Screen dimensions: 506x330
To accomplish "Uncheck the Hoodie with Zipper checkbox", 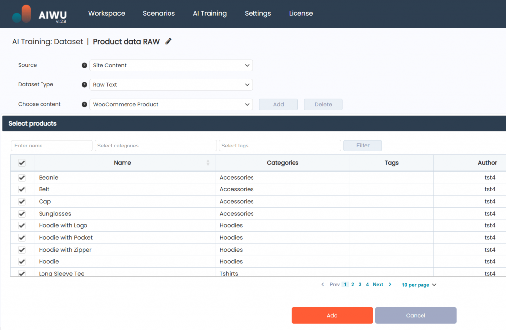I will [x=22, y=250].
